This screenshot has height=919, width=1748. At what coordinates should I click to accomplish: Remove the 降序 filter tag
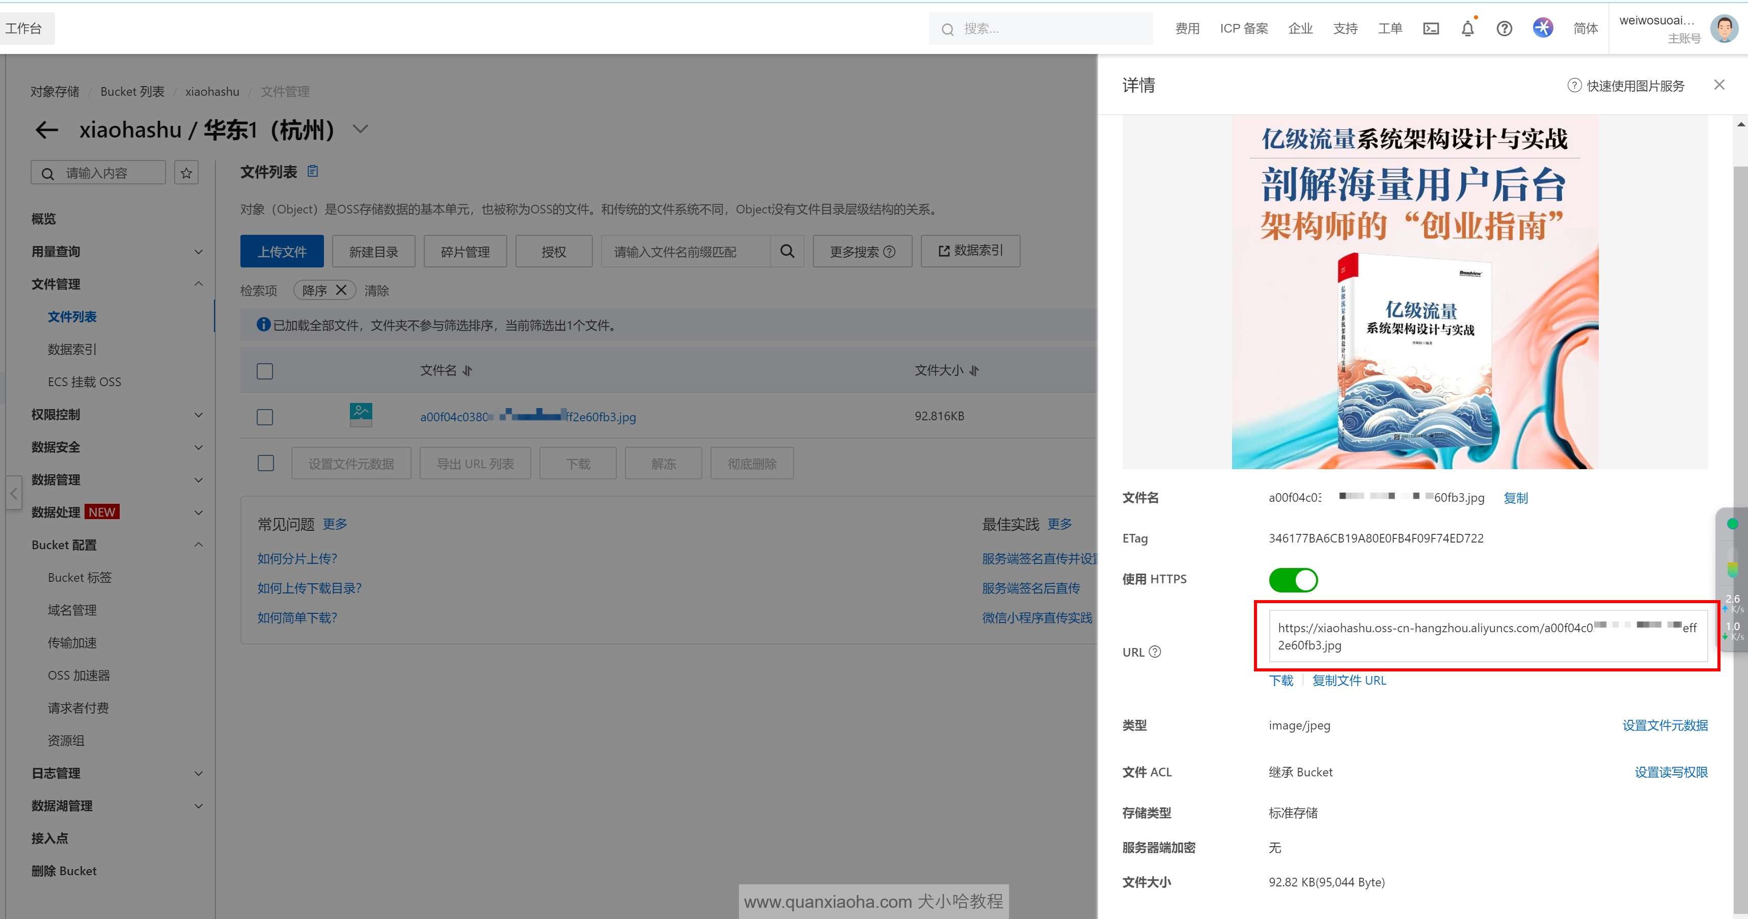coord(341,290)
